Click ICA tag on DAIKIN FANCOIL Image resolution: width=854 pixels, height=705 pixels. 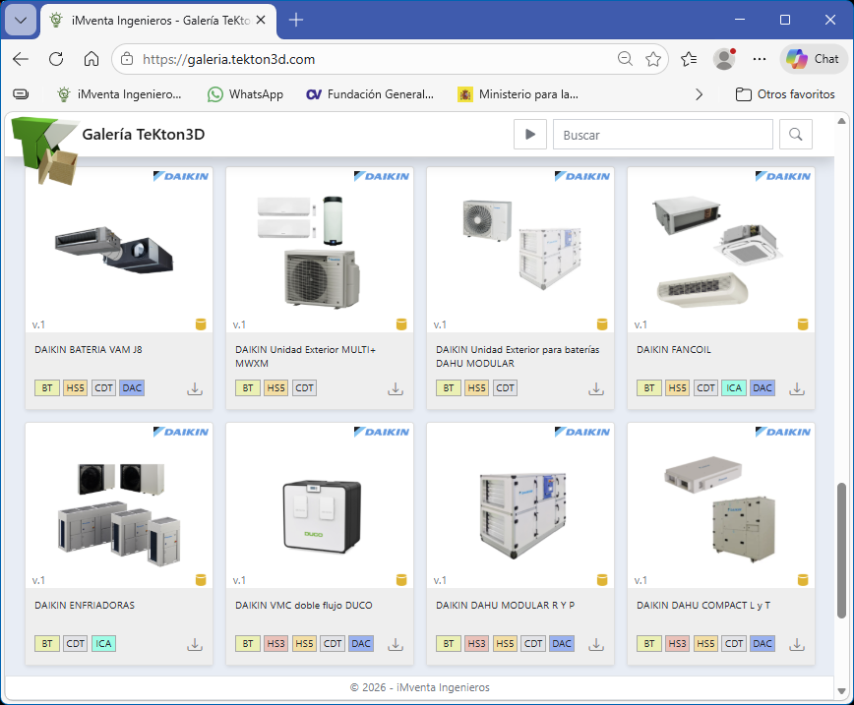tap(734, 388)
